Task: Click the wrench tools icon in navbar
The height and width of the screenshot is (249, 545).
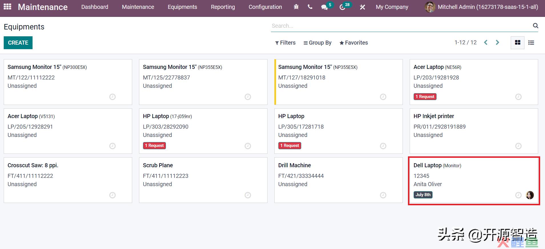Action: pos(362,7)
